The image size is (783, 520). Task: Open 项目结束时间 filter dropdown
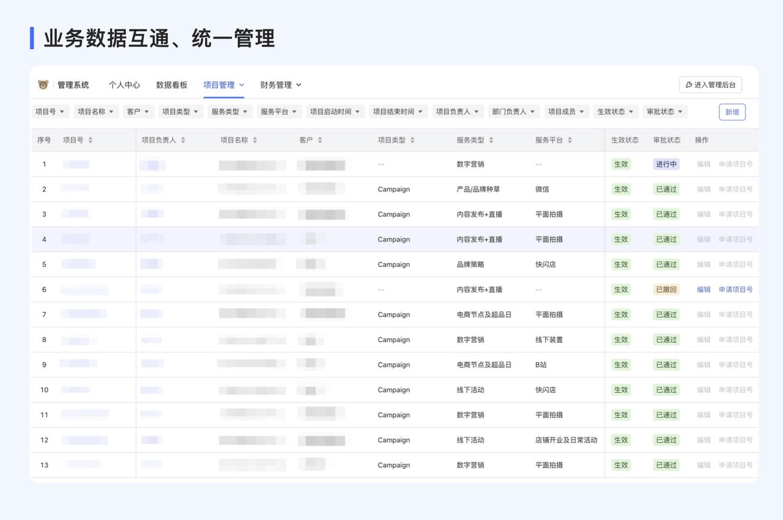tap(398, 112)
